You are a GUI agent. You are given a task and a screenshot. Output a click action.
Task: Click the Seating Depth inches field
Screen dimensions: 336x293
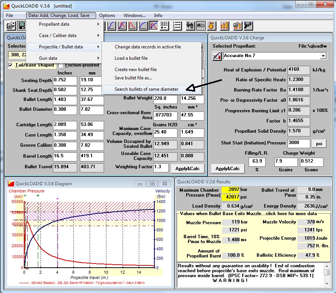tap(65, 81)
